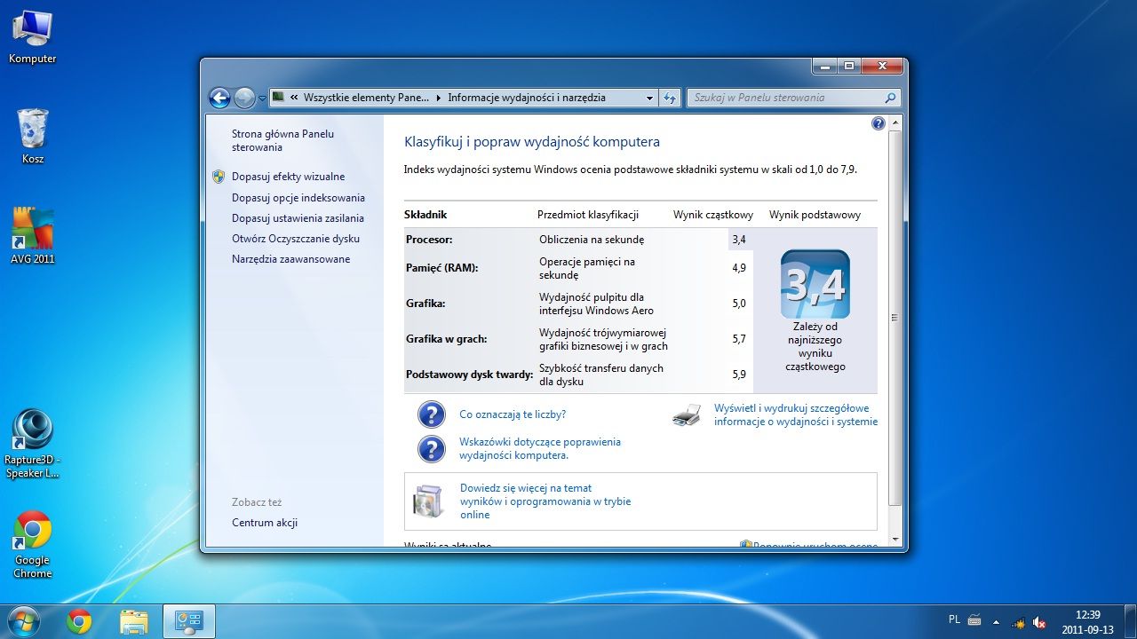Click the Control Panel taskbar button
Viewport: 1137px width, 639px height.
coord(189,621)
